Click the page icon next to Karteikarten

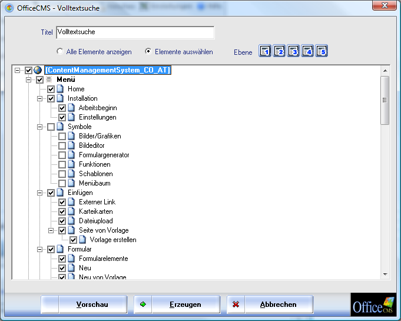pyautogui.click(x=71, y=211)
